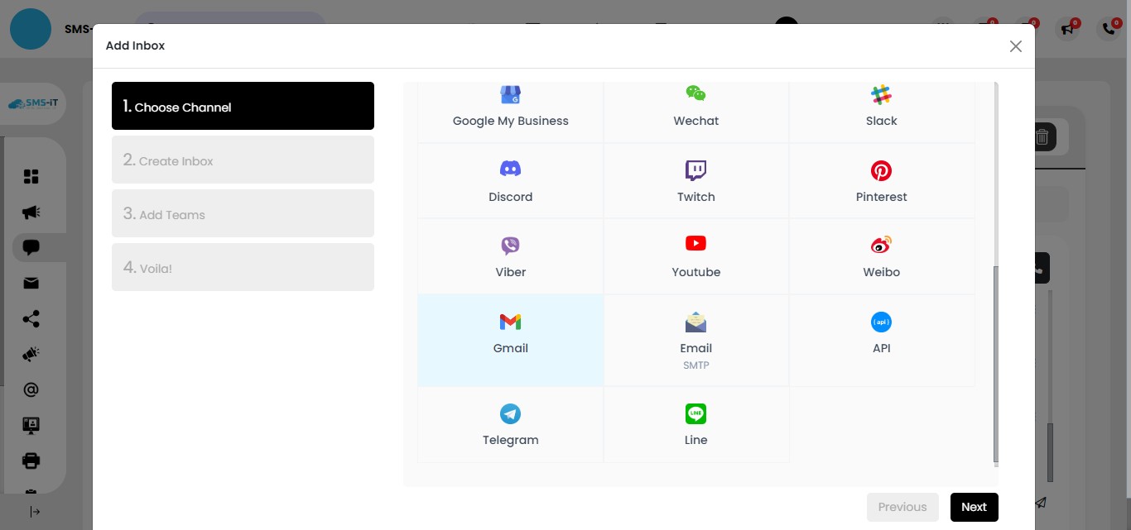
Task: Select the Telegram channel tile
Action: (x=510, y=424)
